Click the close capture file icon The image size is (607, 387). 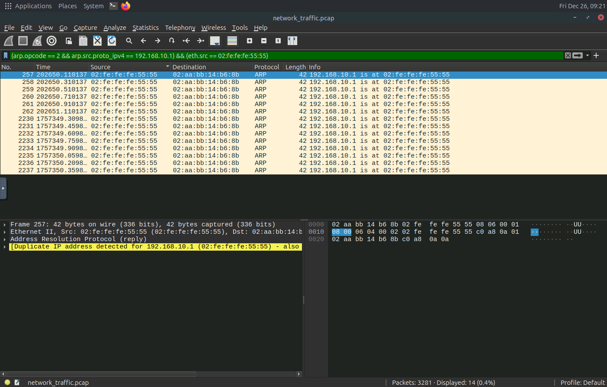(97, 41)
